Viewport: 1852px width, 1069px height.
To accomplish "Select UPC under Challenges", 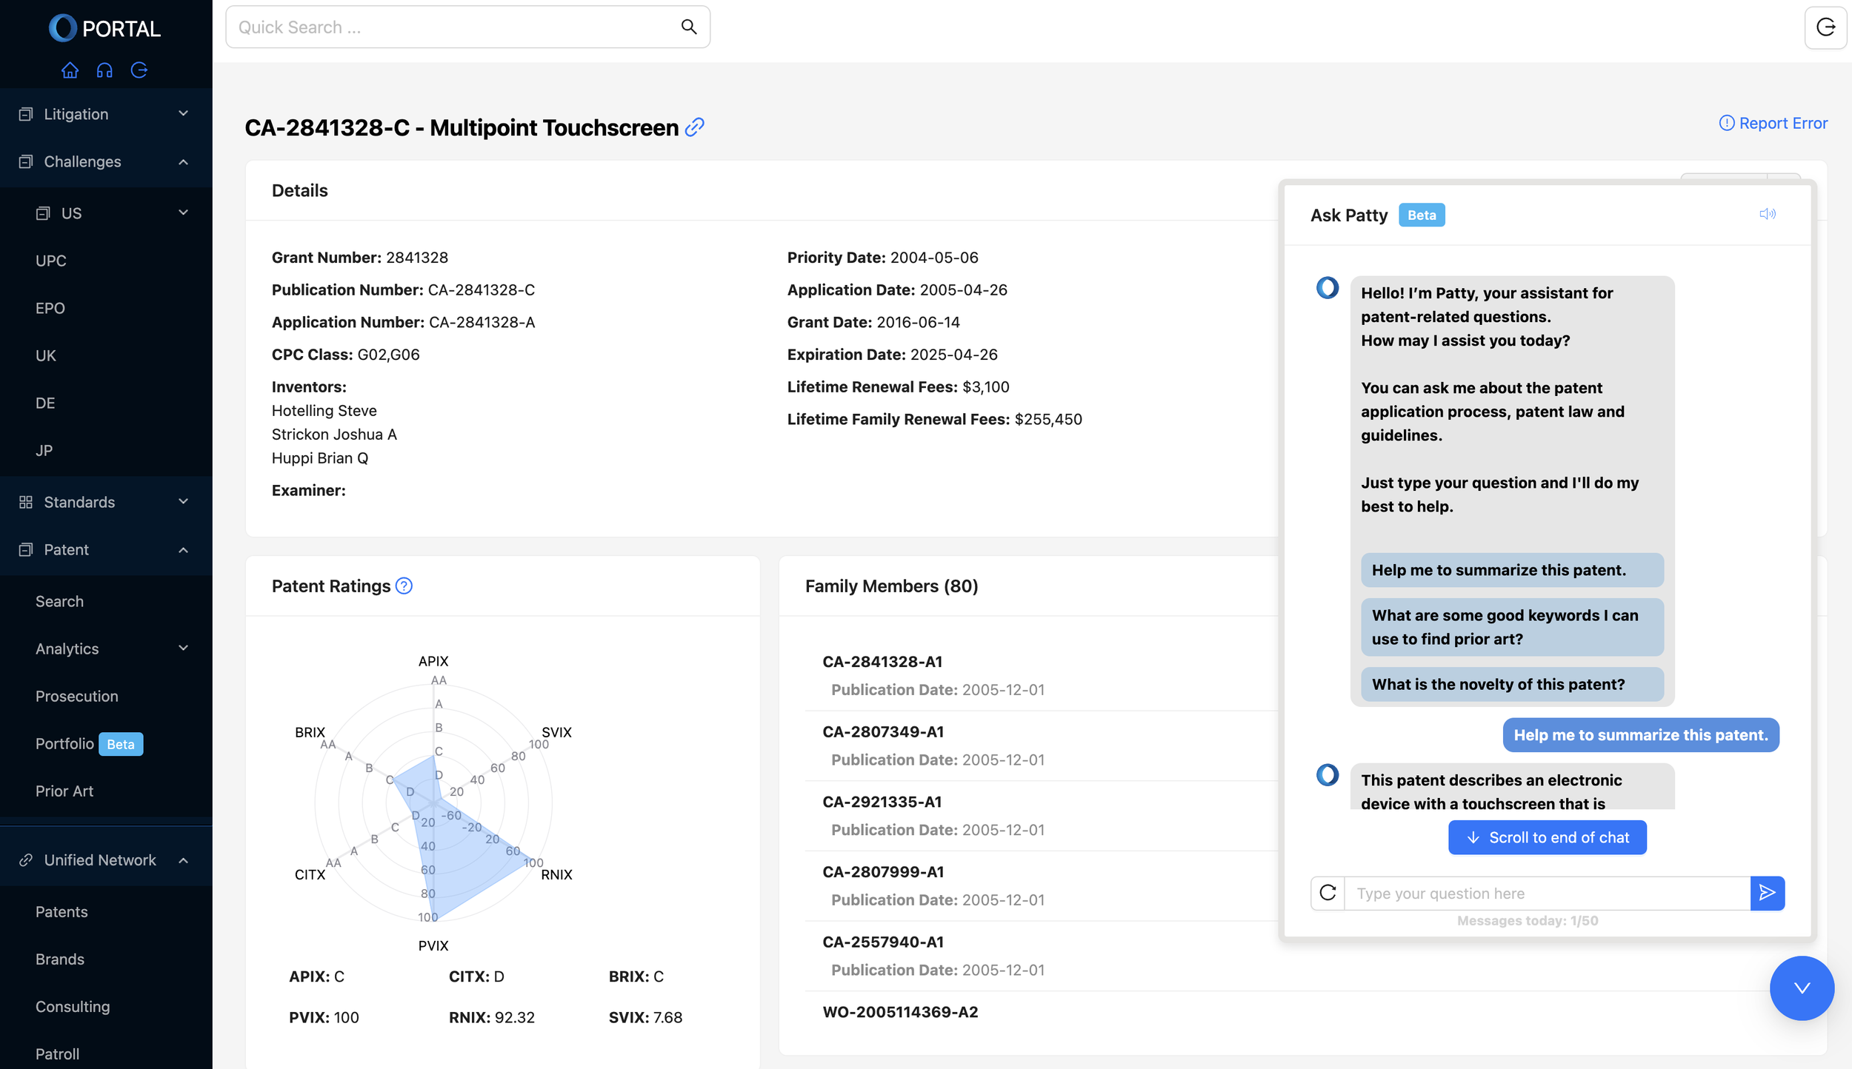I will (49, 261).
